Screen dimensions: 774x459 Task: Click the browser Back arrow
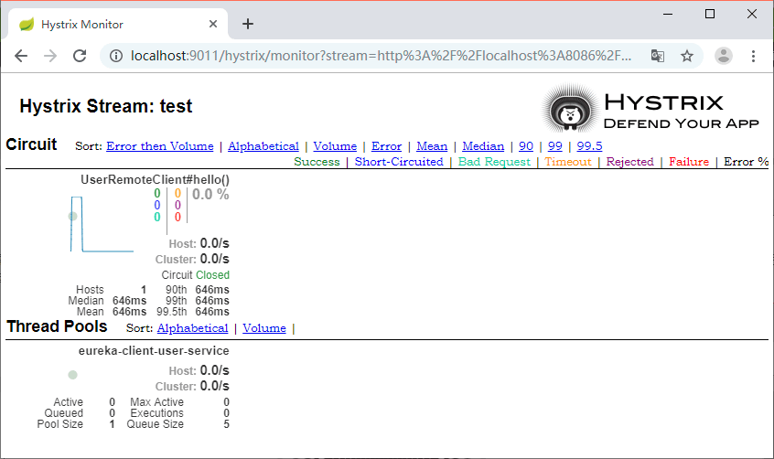pos(21,56)
